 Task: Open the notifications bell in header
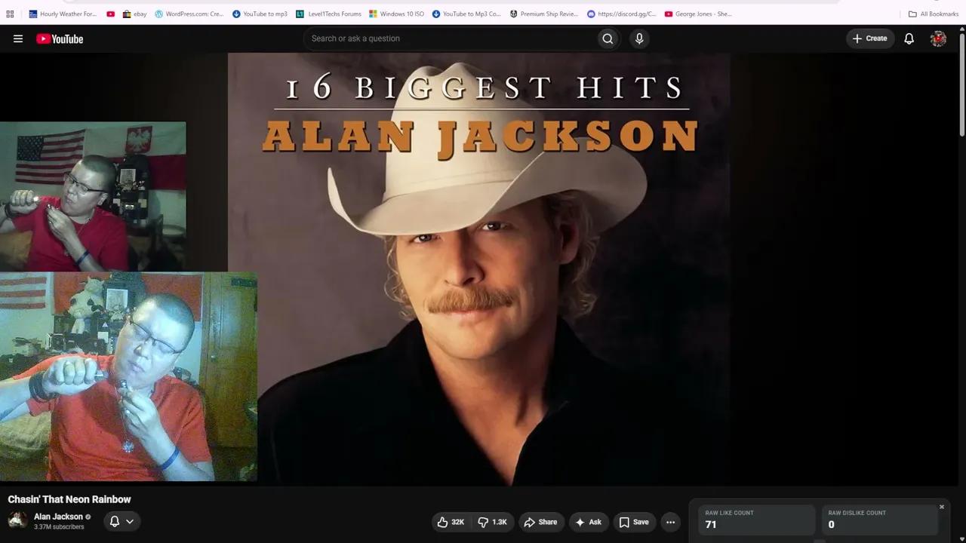909,38
